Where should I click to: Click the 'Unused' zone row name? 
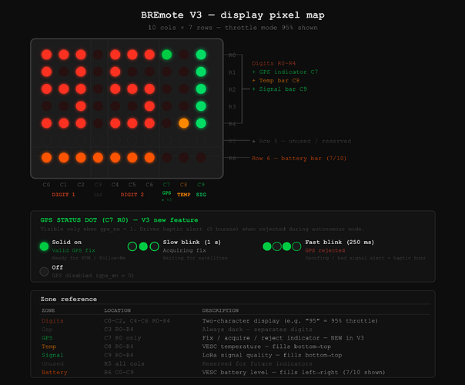[52, 363]
